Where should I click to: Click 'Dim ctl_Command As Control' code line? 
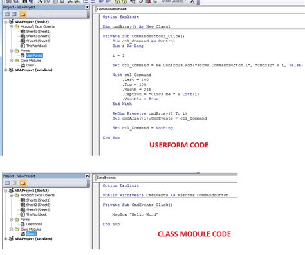(143, 41)
